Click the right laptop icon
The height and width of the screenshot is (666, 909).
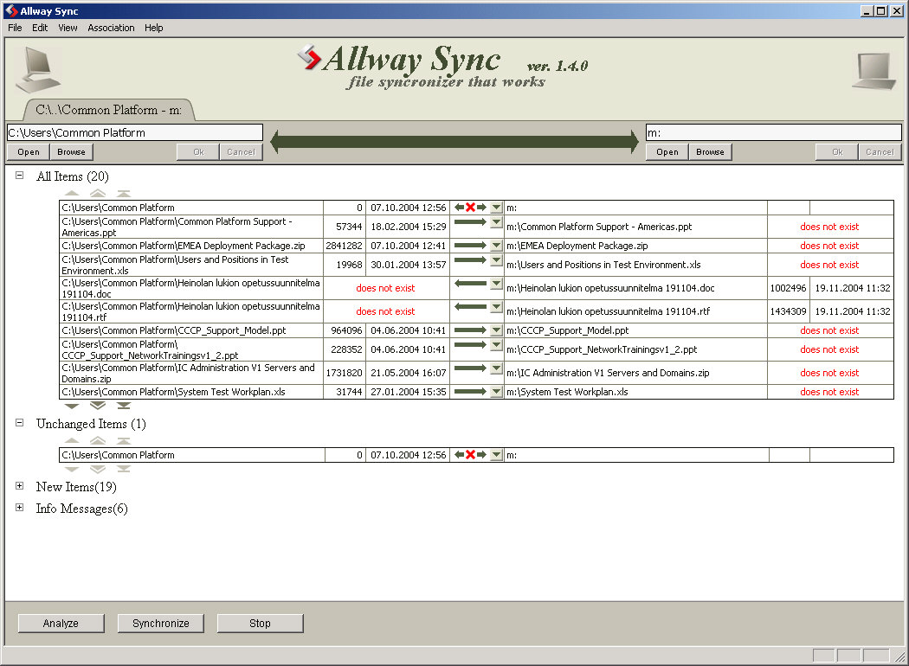(x=874, y=71)
